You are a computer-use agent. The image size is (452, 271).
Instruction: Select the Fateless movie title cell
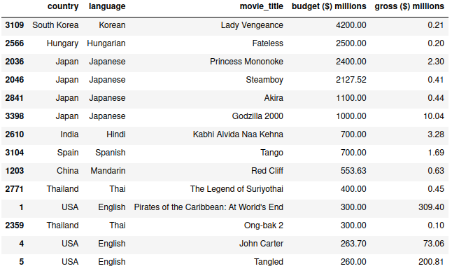click(x=267, y=43)
